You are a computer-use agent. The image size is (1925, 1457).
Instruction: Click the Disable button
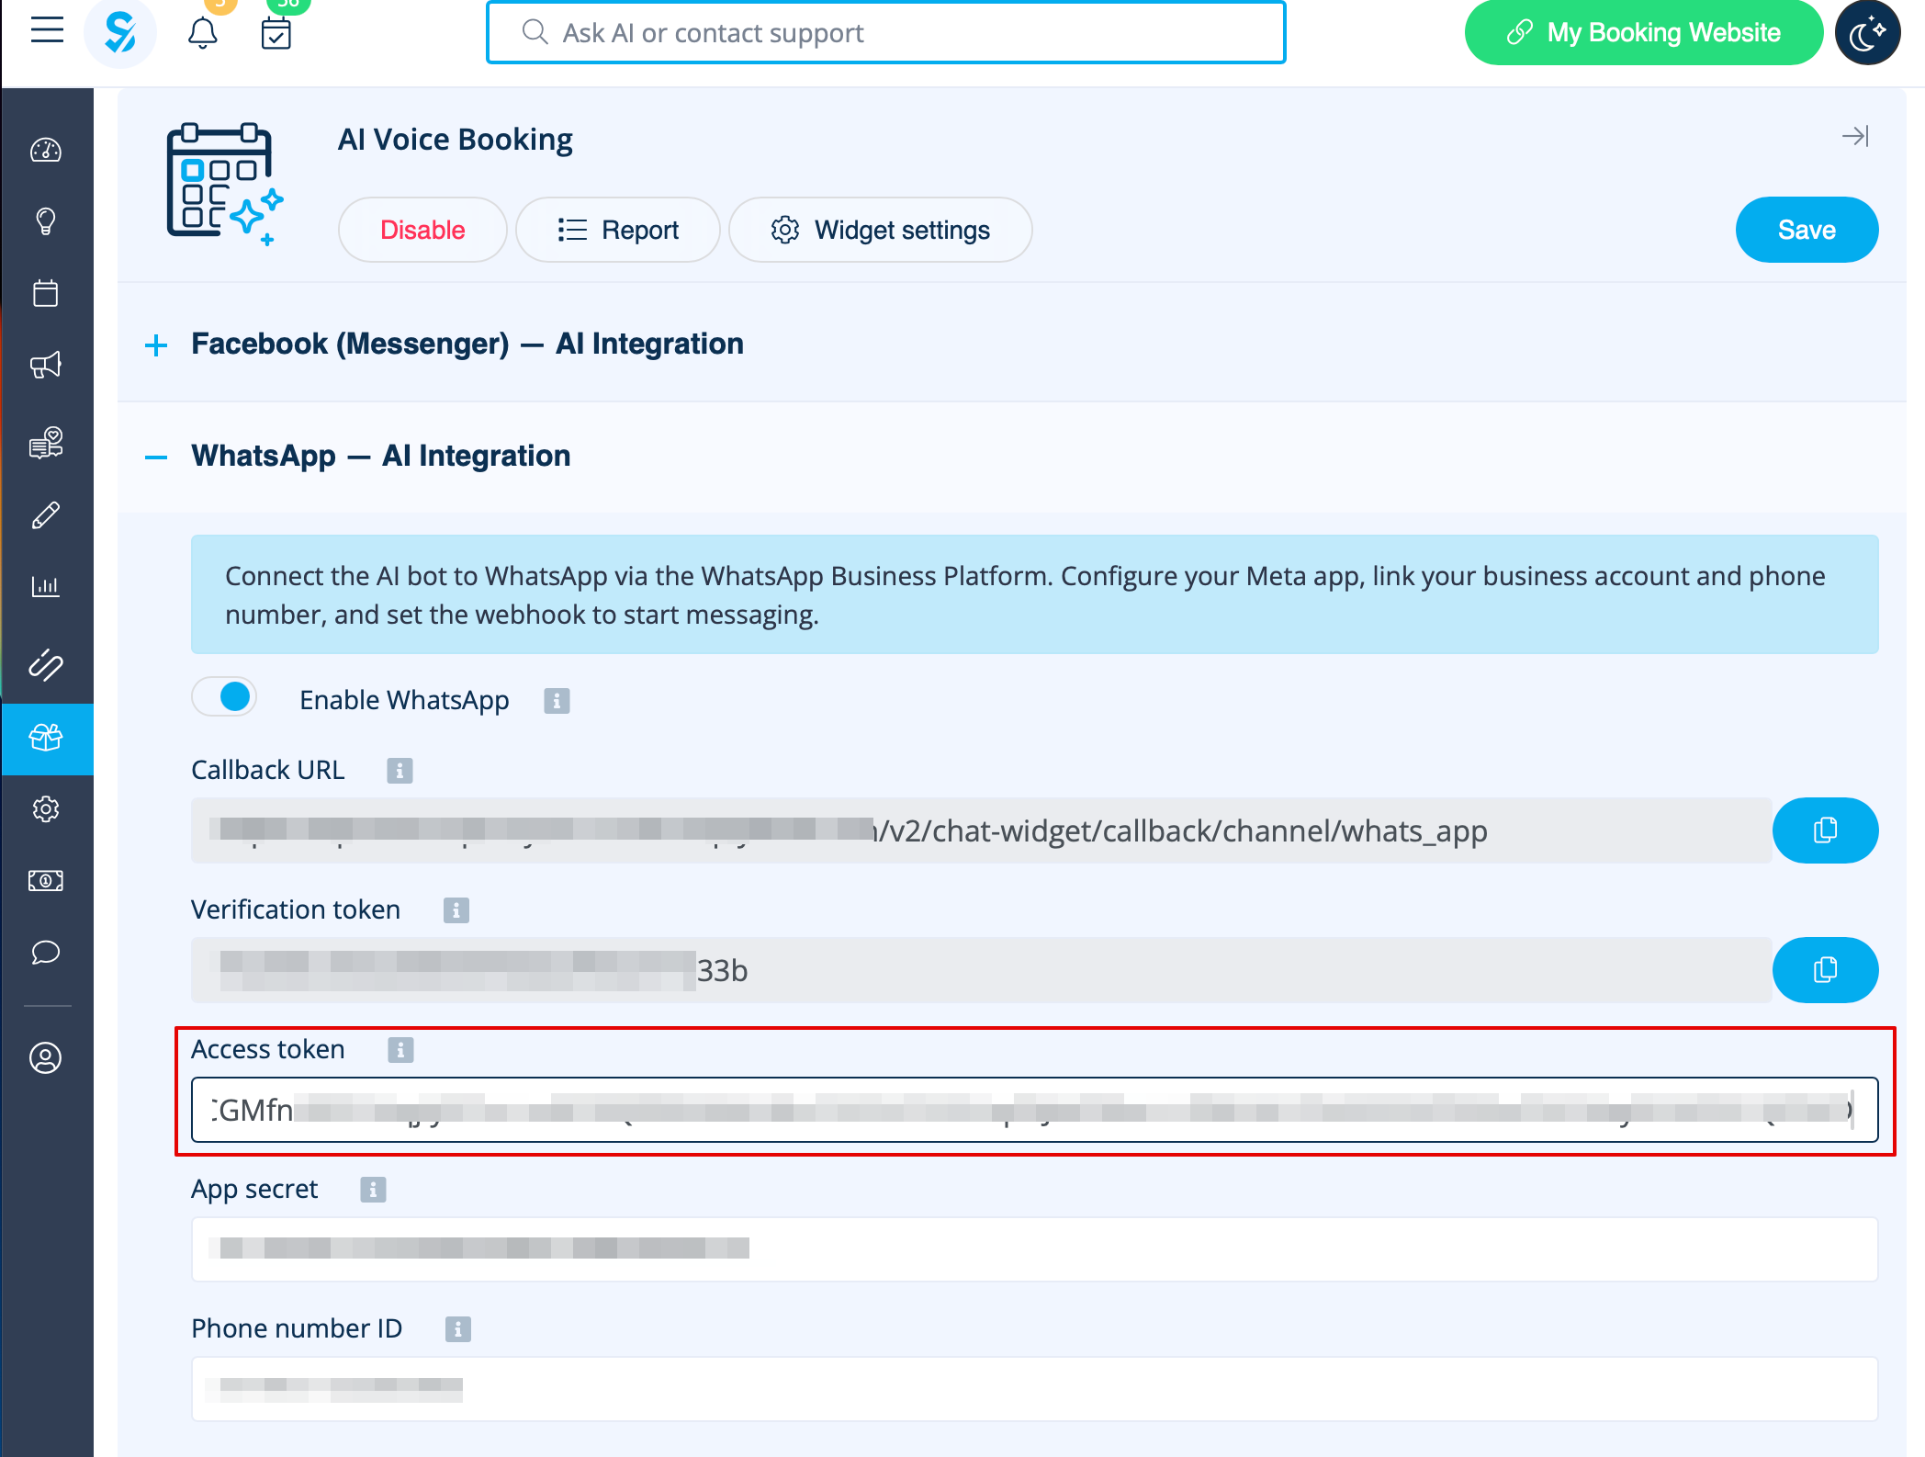(422, 230)
